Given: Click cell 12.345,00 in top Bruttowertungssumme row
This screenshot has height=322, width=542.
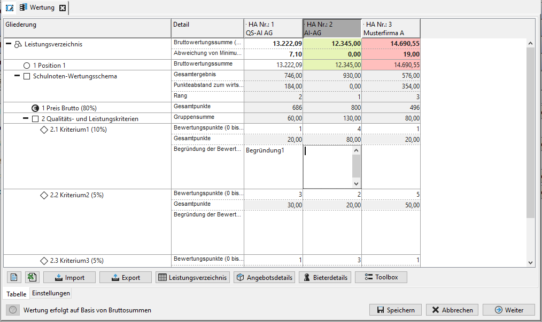Looking at the screenshot, I should click(x=332, y=43).
